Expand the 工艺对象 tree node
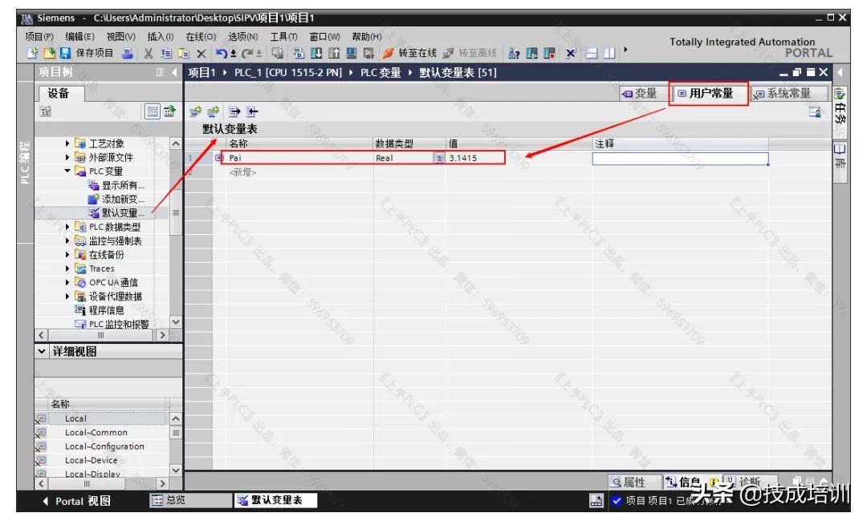Image resolution: width=867 pixels, height=521 pixels. (67, 143)
